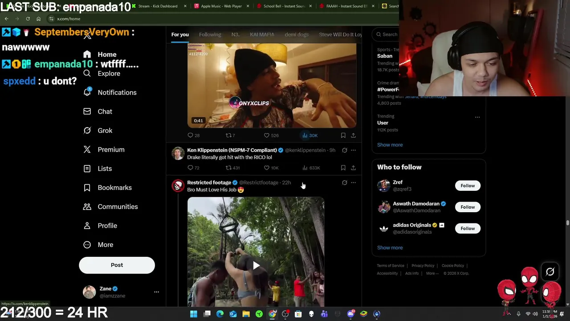The height and width of the screenshot is (321, 570).
Task: View analytics for Ken Klippenstein's post
Action: [311, 168]
